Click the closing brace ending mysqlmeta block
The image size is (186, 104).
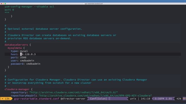point(8,67)
